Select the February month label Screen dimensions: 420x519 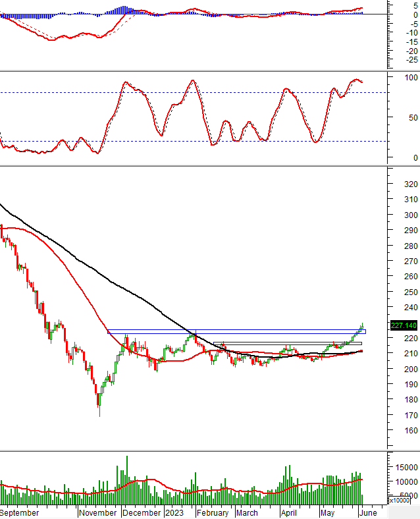[213, 512]
